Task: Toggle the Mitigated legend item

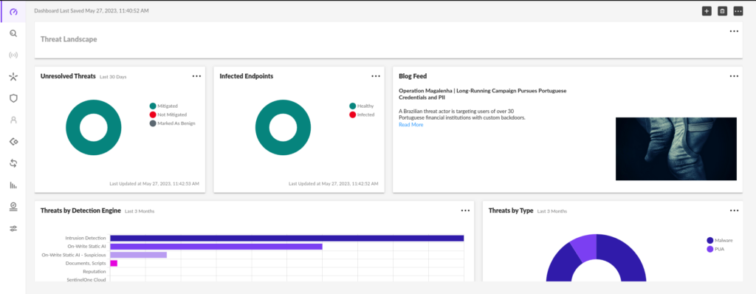Action: coord(164,106)
